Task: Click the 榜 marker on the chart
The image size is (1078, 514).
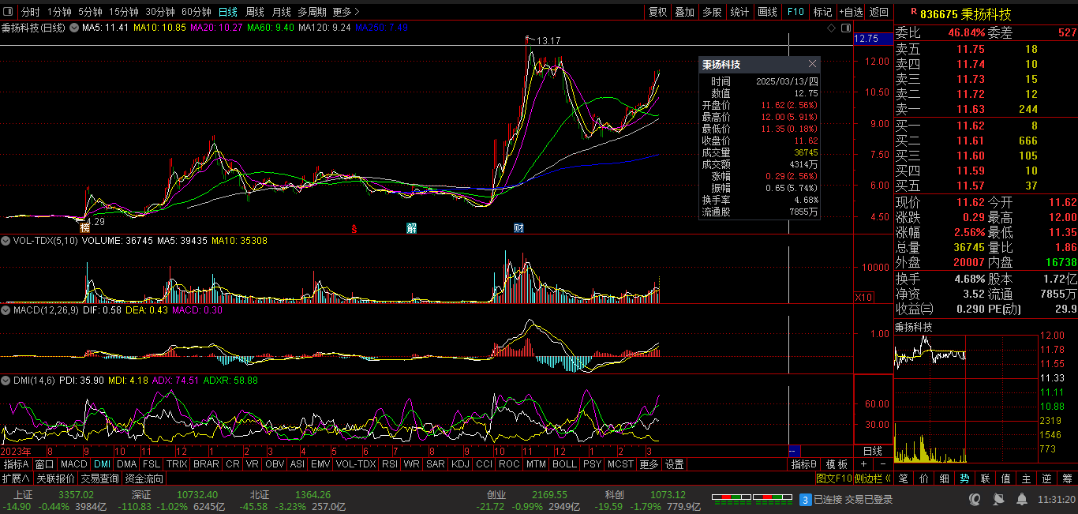Action: [x=84, y=227]
